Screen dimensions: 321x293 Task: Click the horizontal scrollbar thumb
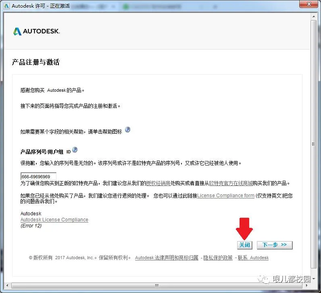[x=157, y=285]
